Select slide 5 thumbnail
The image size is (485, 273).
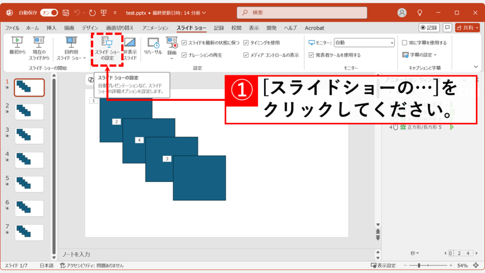[x=29, y=184]
